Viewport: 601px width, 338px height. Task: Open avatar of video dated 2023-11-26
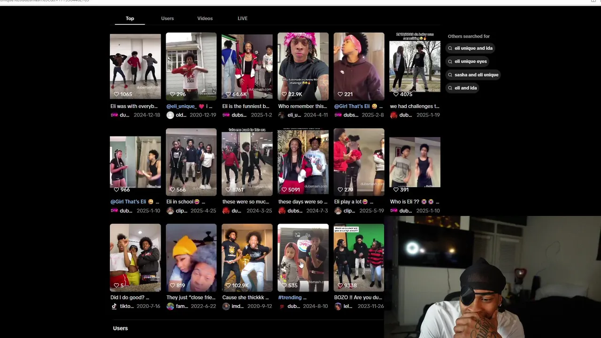tap(338, 306)
